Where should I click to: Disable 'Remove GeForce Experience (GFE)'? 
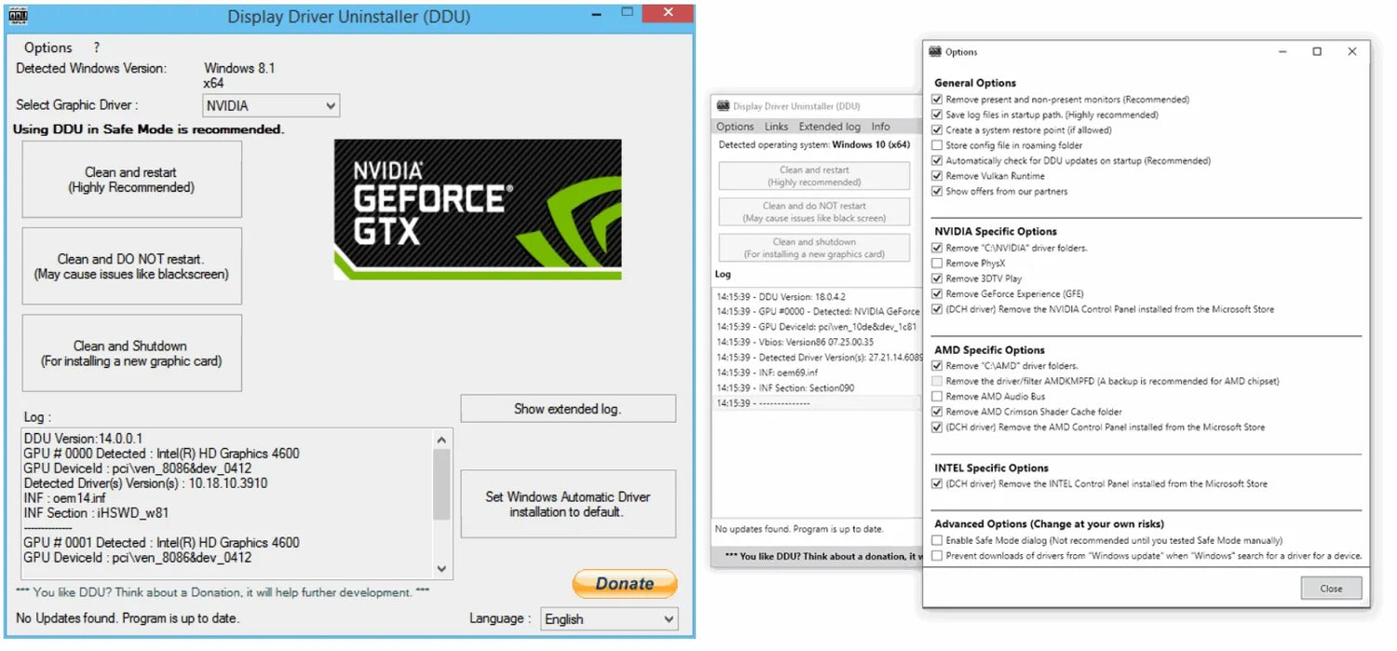937,293
